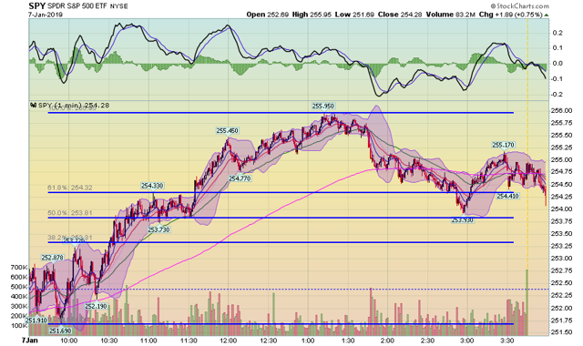
Task: Click the green up-arrow next to change
Action: point(547,15)
